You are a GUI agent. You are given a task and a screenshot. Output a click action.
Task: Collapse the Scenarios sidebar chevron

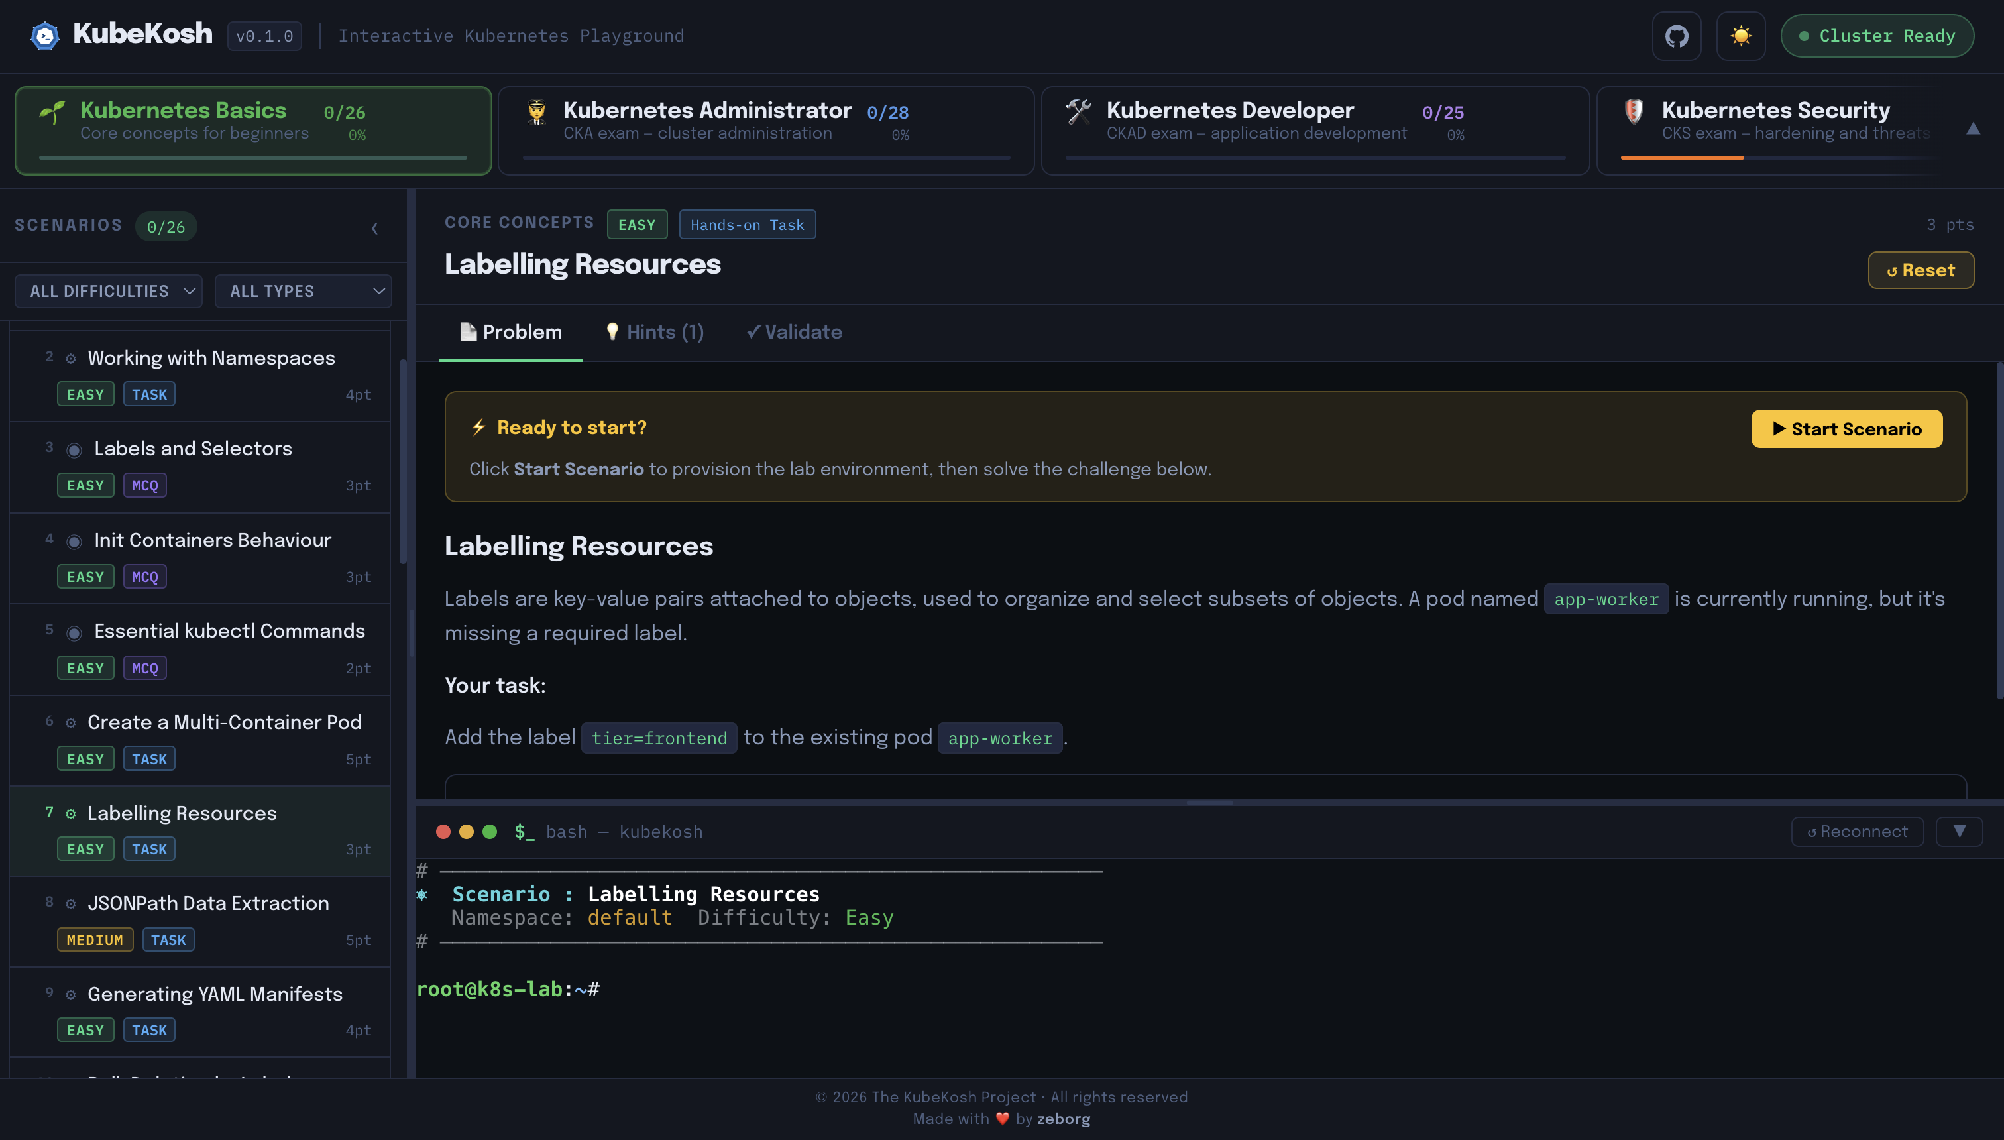point(374,228)
